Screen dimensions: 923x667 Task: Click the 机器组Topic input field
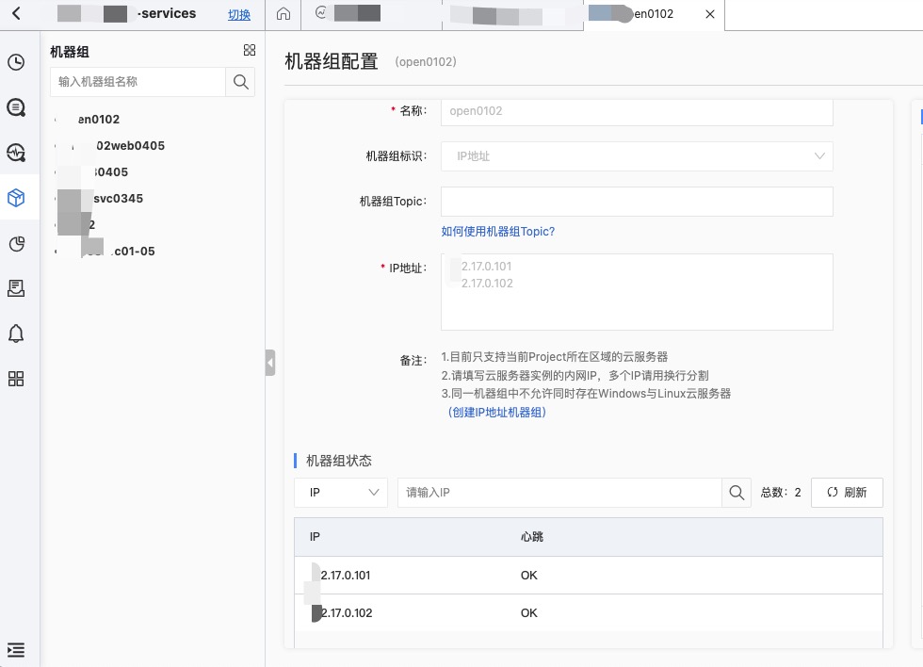tap(637, 202)
